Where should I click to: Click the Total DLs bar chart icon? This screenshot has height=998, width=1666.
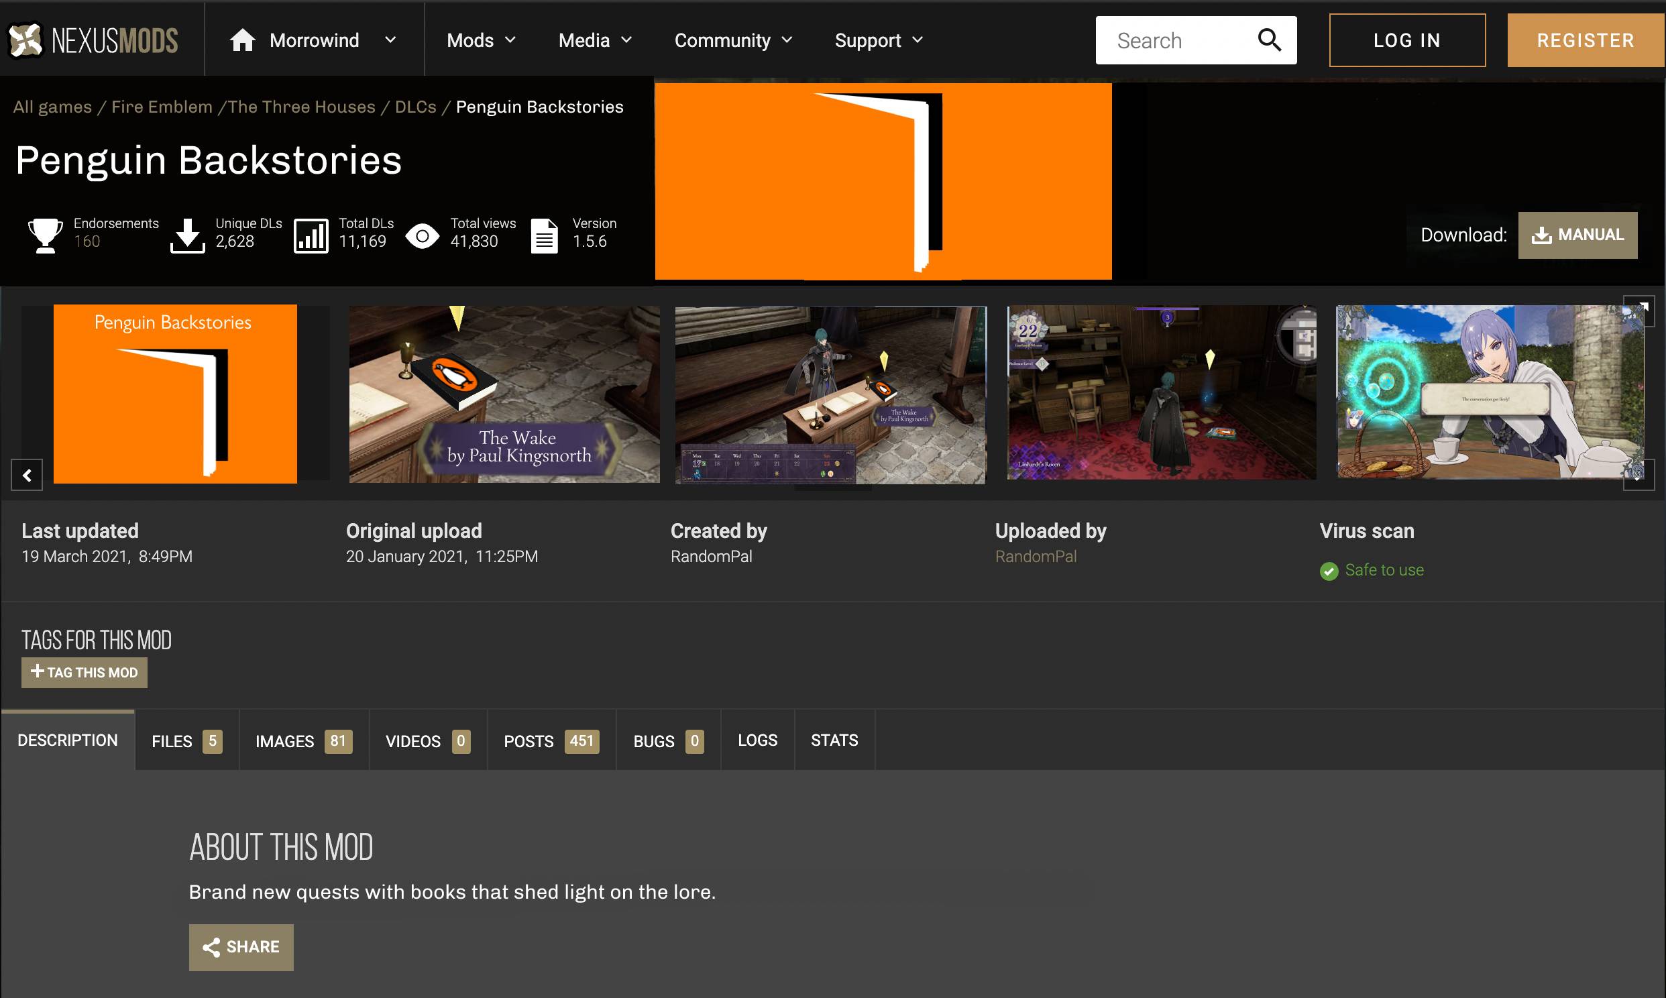coord(311,235)
